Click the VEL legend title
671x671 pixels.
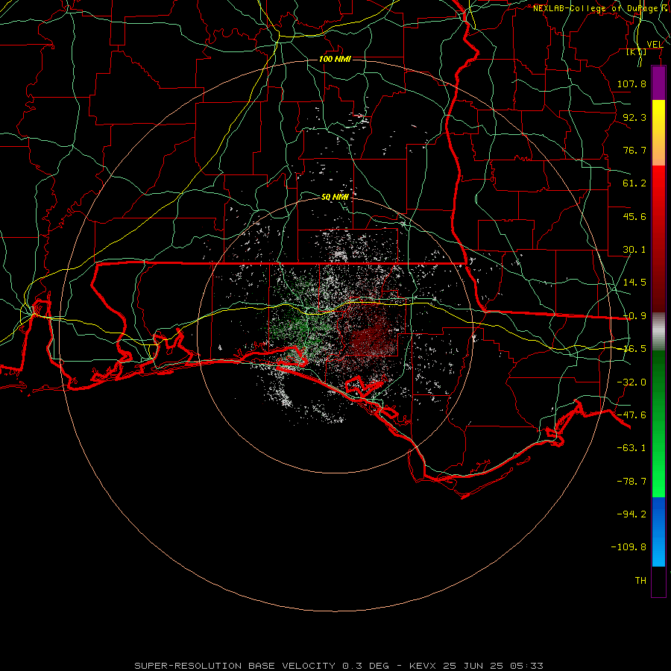(x=655, y=45)
